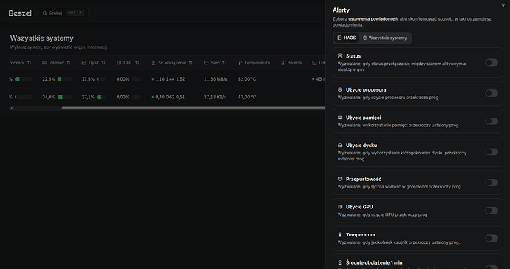510x269 pixels.
Task: Click the Beszel logo
Action: [20, 13]
